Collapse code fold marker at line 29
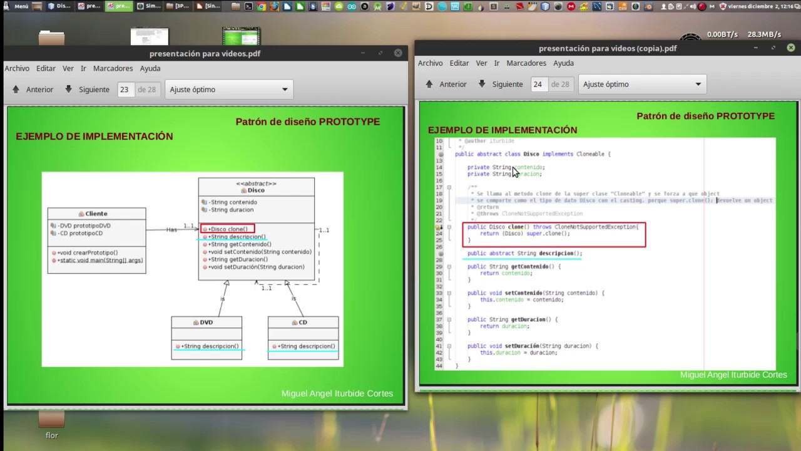The height and width of the screenshot is (451, 801). [449, 267]
